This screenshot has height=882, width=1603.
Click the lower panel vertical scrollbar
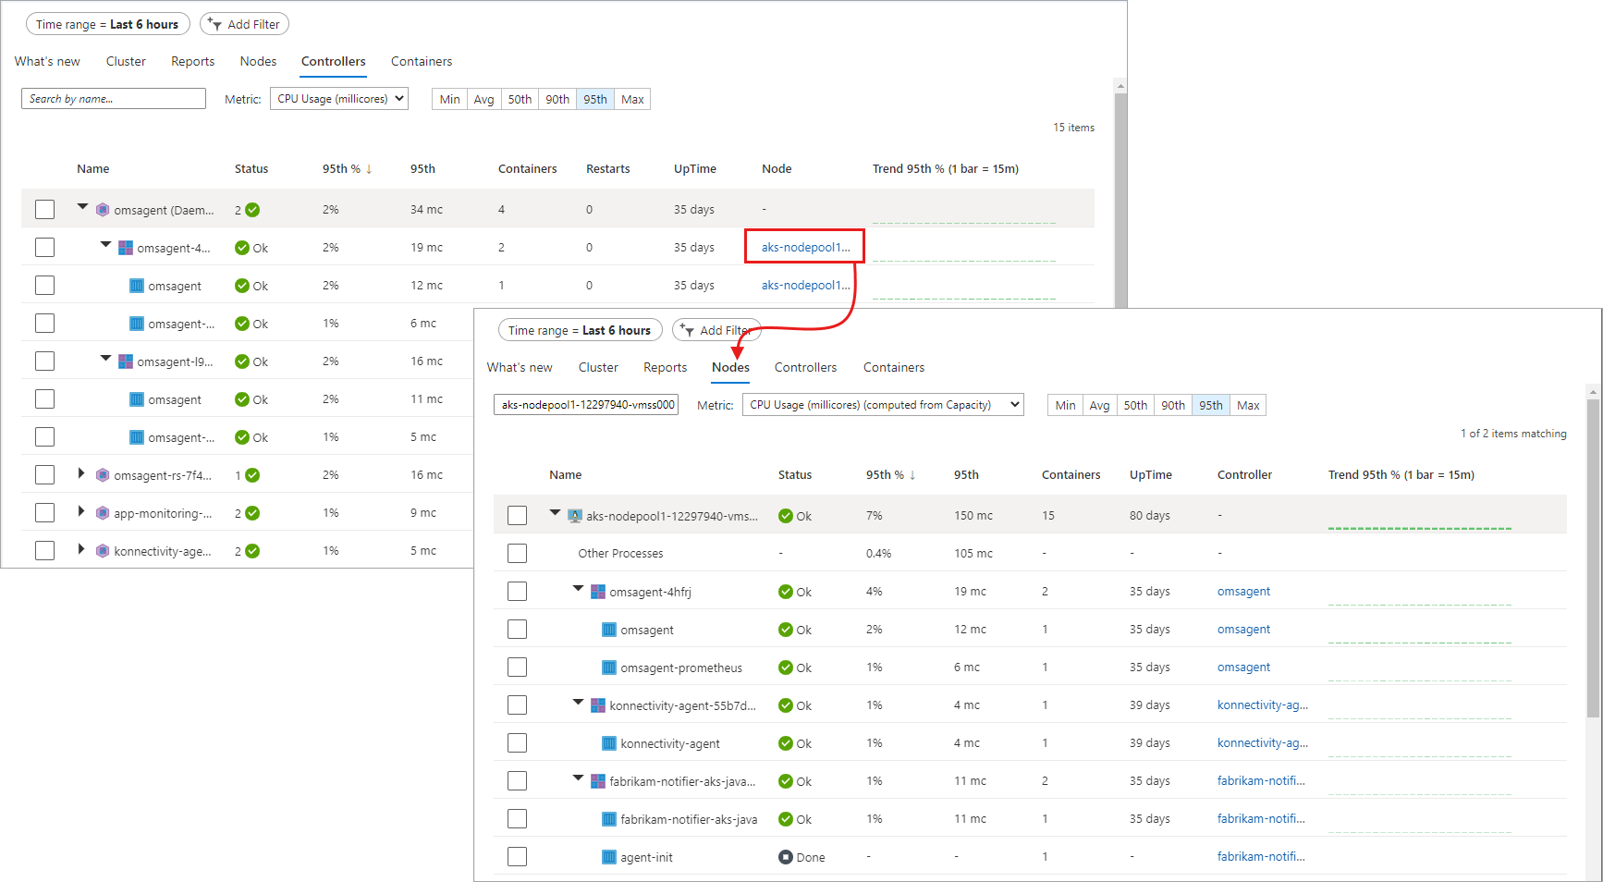coord(1593,555)
